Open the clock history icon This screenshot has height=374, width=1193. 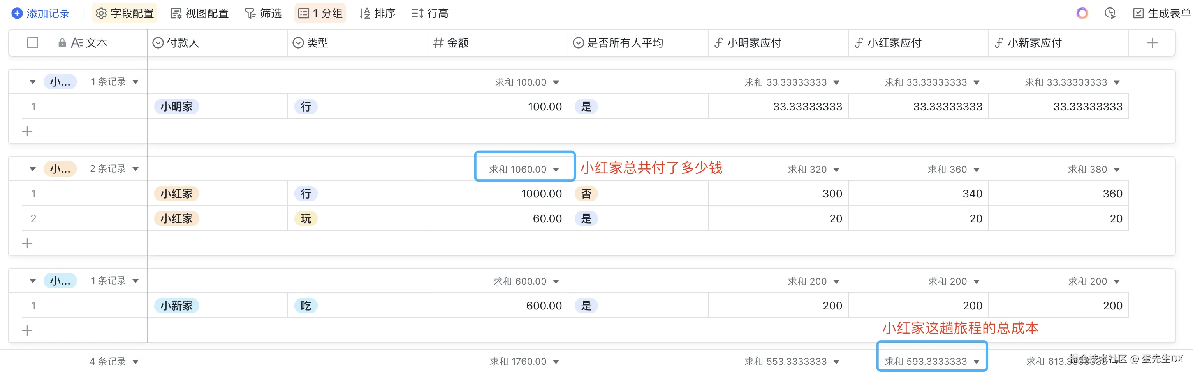(1110, 13)
